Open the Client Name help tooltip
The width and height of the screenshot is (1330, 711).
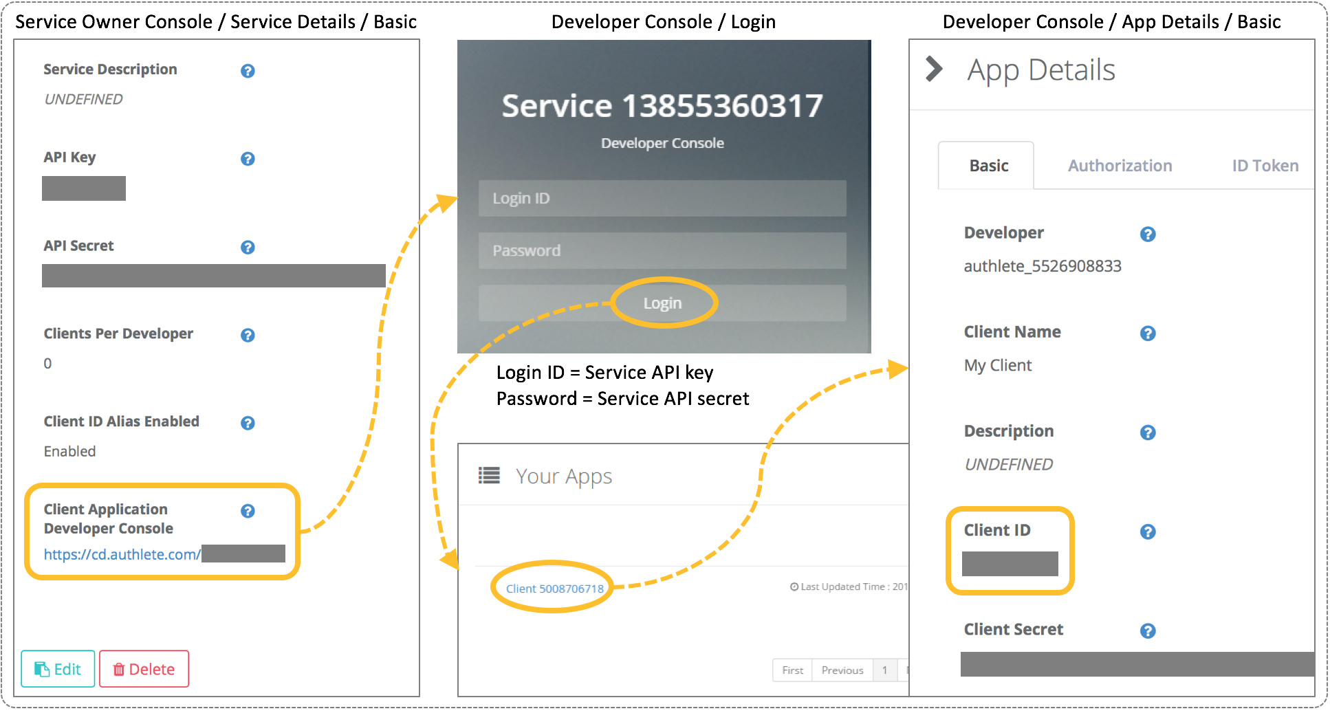click(1148, 333)
